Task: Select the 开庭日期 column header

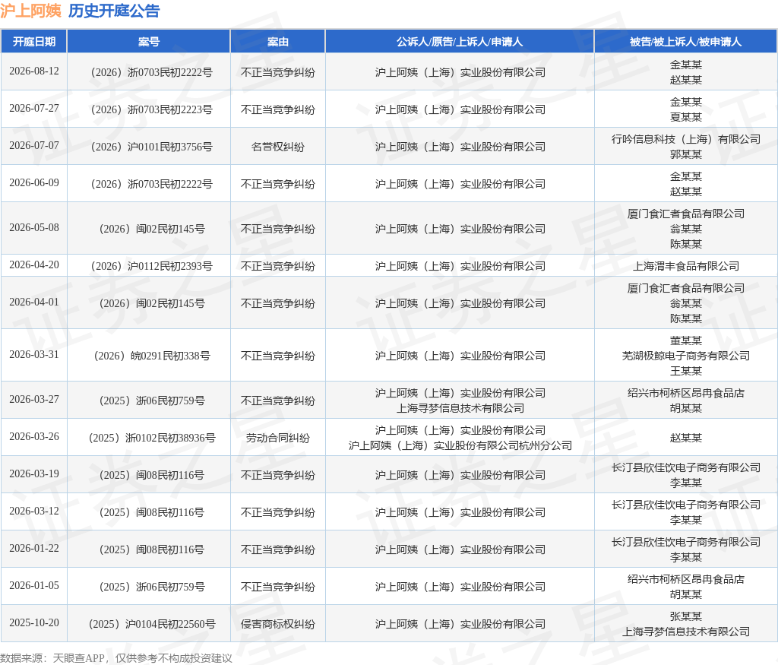Action: (x=33, y=42)
